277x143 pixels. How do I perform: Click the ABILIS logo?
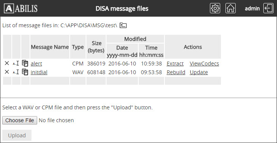(21, 8)
